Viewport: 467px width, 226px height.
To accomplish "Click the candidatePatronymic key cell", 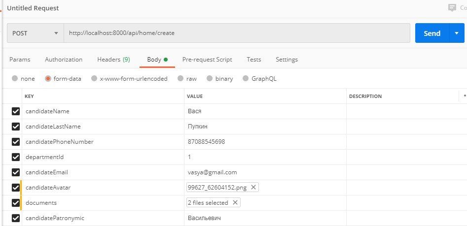I will [103, 218].
